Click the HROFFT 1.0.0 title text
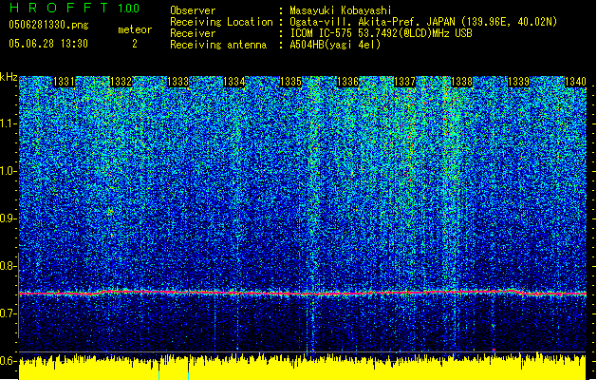The image size is (597, 380). coord(75,8)
